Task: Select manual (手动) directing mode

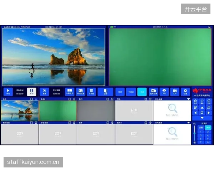Action: pyautogui.click(x=142, y=92)
